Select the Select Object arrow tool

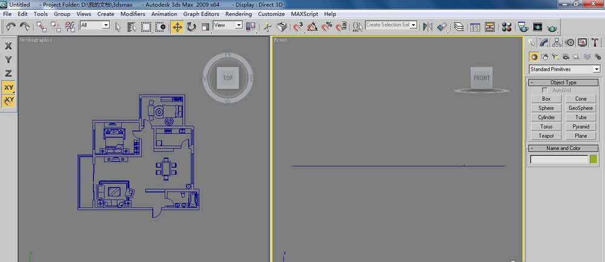118,27
